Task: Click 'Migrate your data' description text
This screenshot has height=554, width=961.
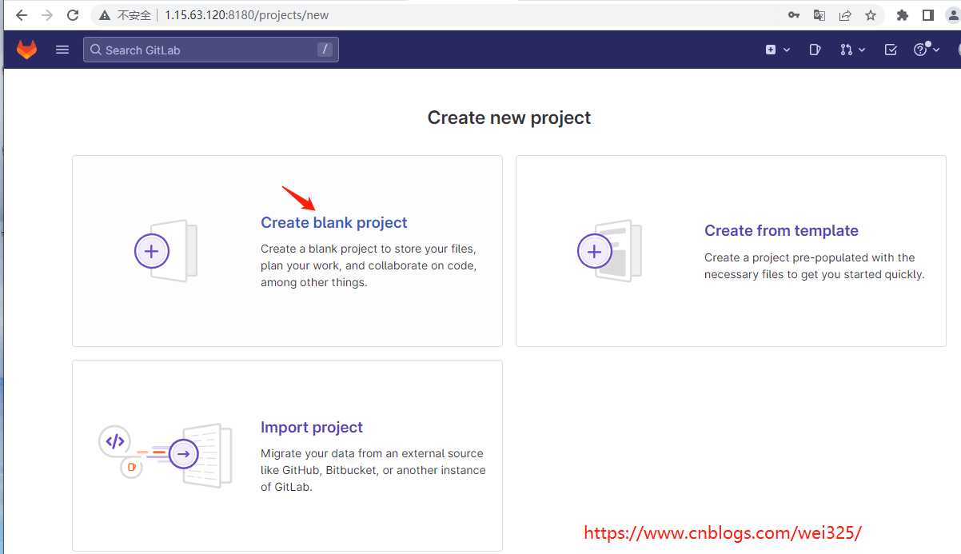Action: [x=373, y=470]
